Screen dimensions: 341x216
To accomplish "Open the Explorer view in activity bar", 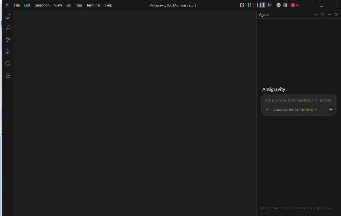I will click(x=8, y=16).
